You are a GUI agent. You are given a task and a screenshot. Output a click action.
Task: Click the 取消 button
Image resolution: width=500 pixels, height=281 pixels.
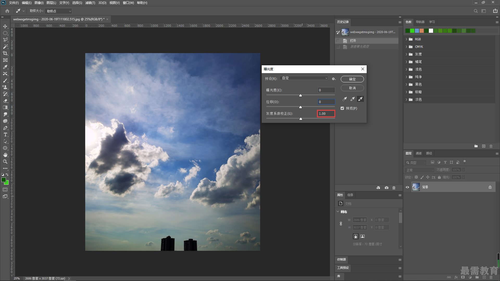(352, 88)
